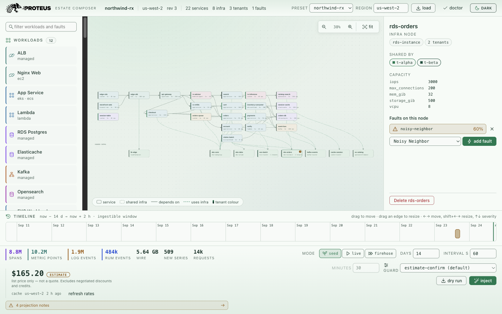
Task: Open projection notes arrow
Action: (223, 305)
